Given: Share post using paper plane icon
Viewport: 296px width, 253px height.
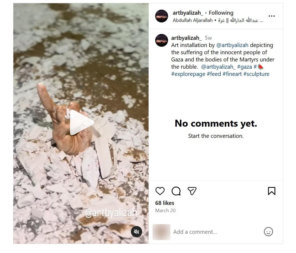Looking at the screenshot, I should point(192,191).
